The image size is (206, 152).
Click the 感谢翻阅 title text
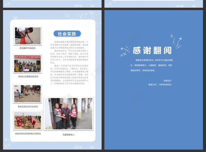(152, 51)
